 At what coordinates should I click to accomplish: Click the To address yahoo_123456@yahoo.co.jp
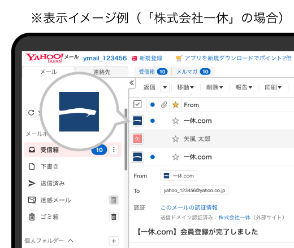click(x=194, y=191)
